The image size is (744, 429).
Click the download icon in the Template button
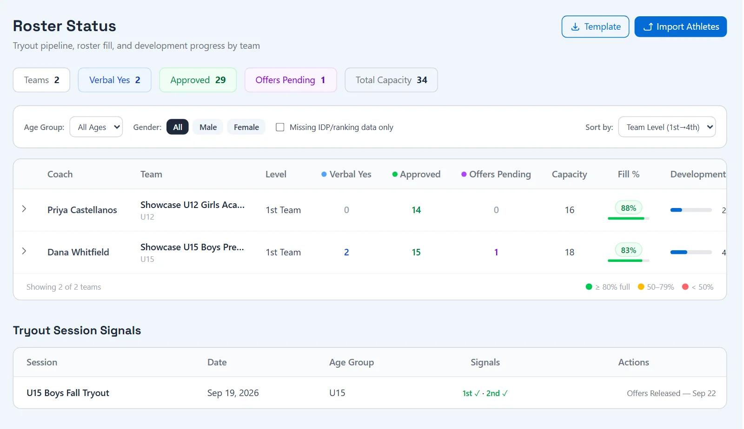click(575, 27)
